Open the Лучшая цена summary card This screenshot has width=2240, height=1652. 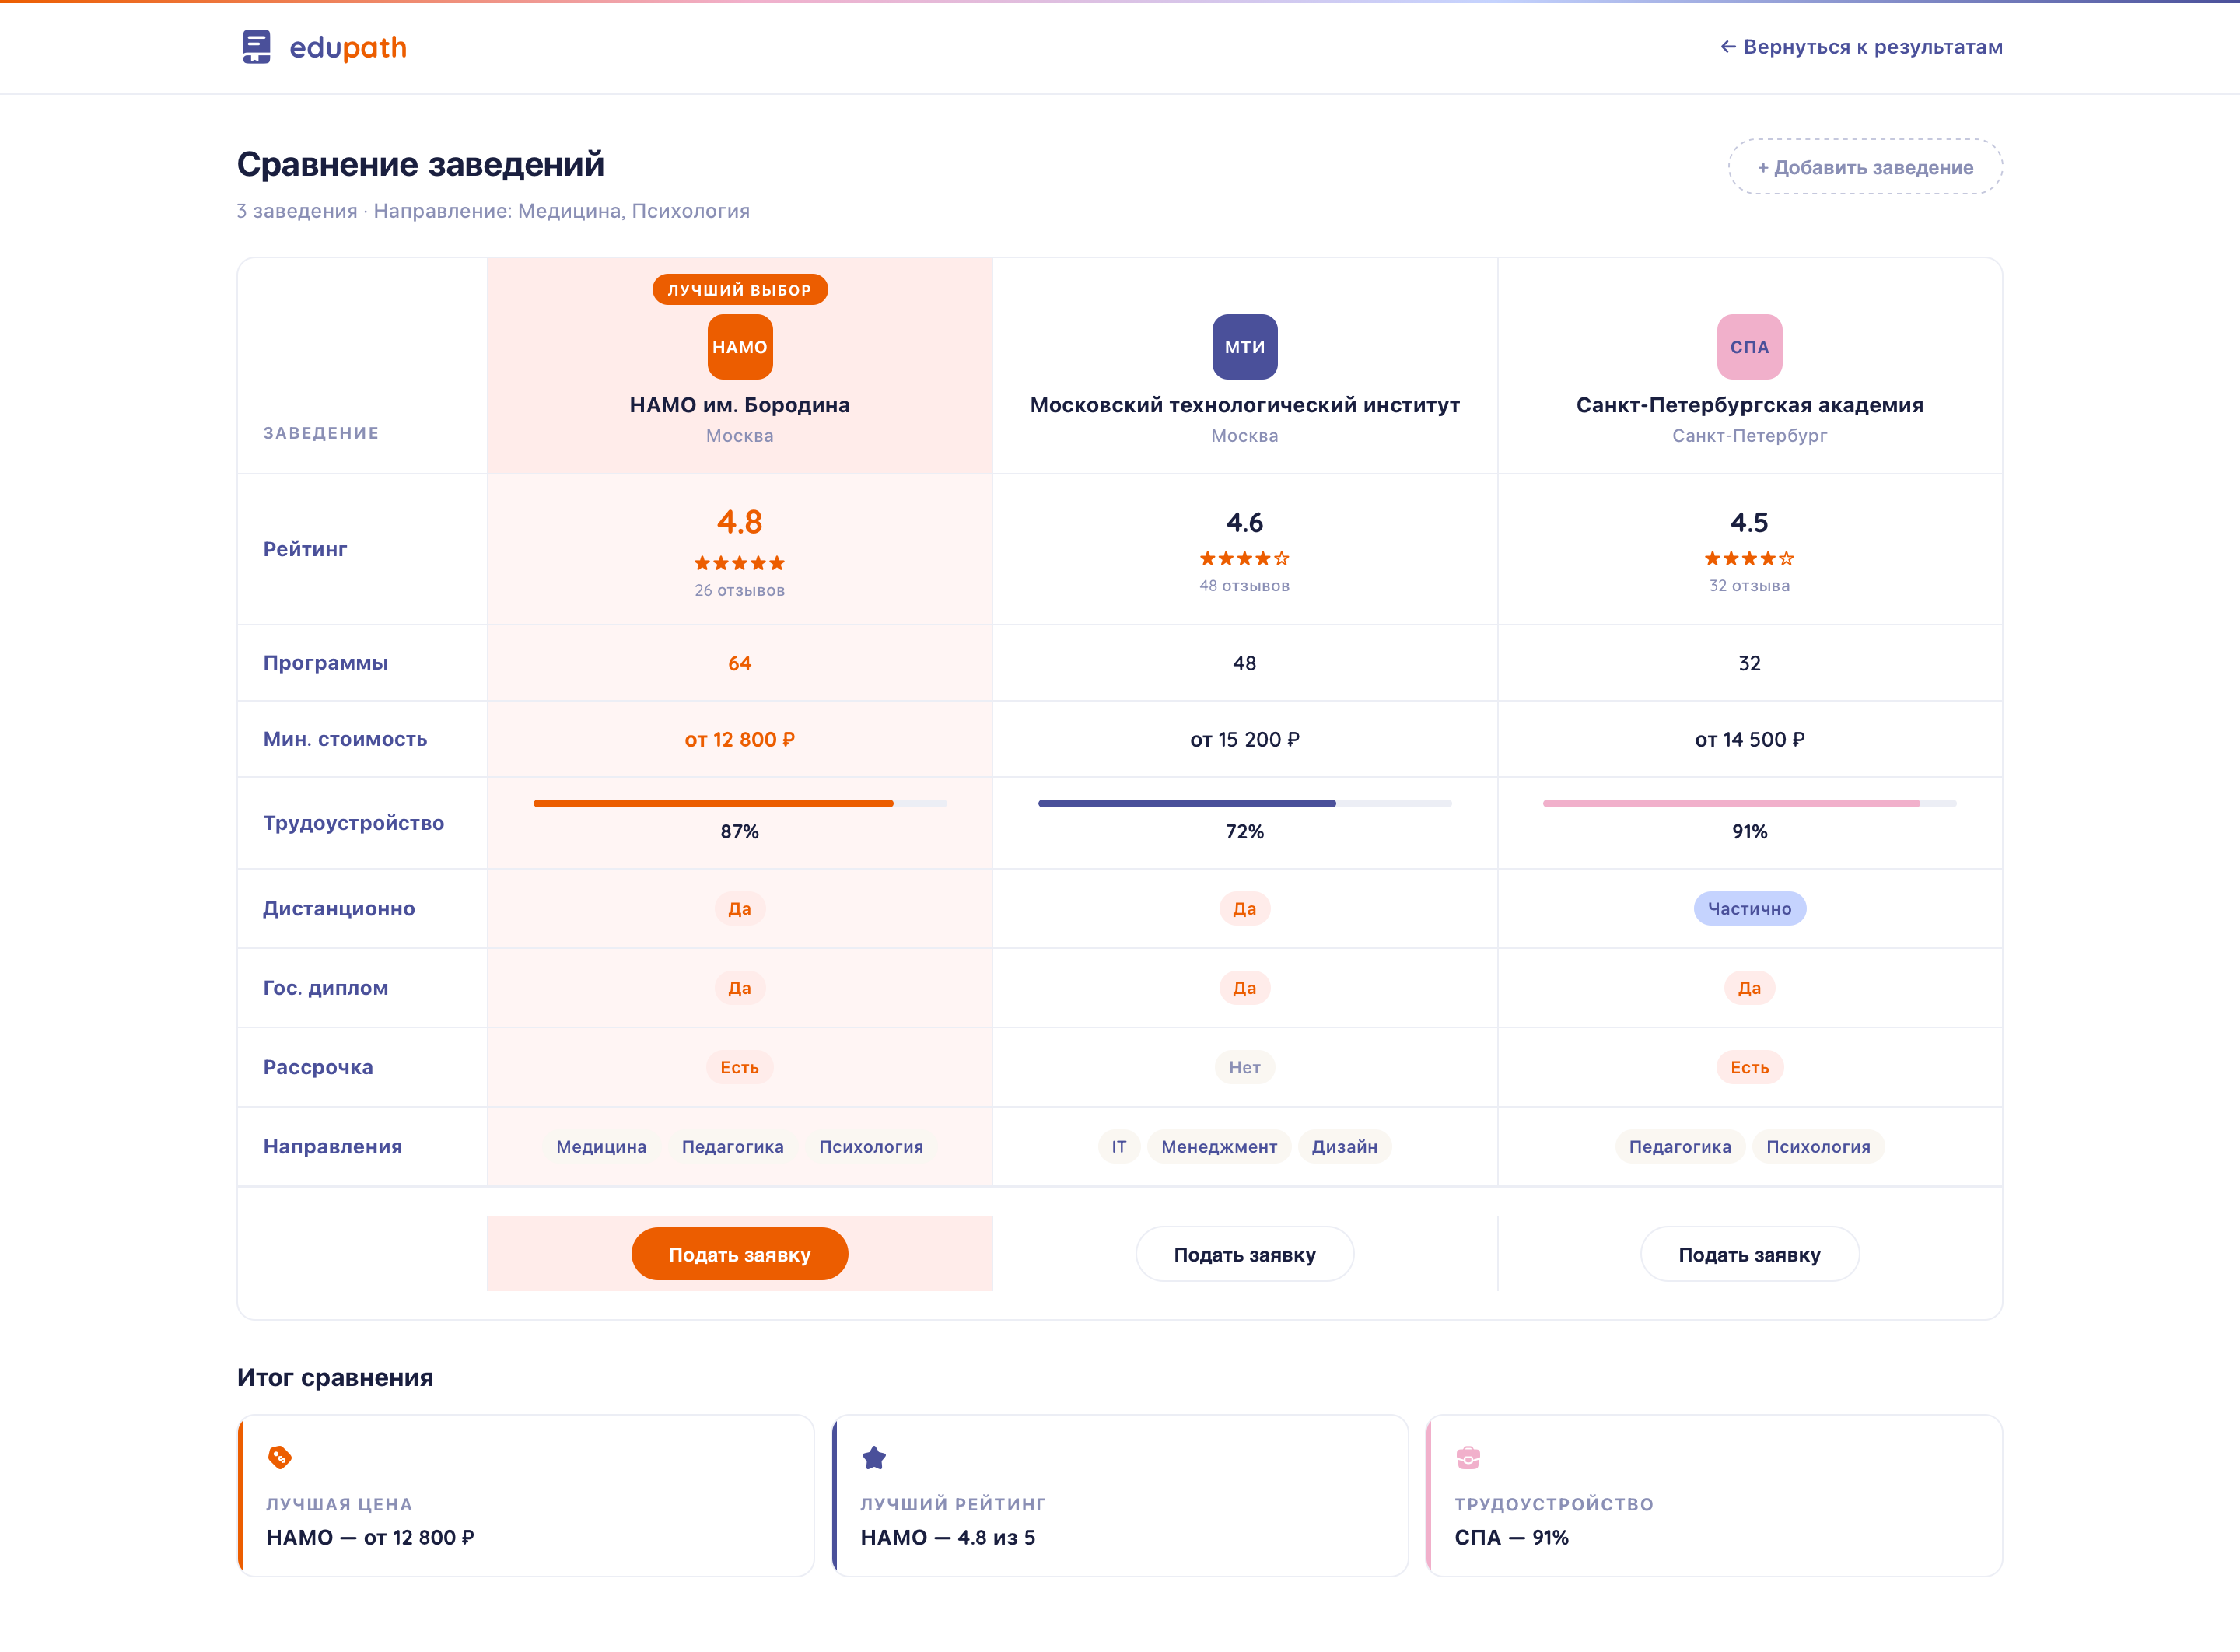tap(526, 1495)
